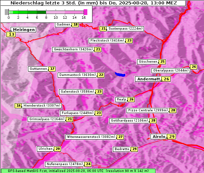
Task: Select the Witenwasserenstock (3082m) label
Action: 91,137
